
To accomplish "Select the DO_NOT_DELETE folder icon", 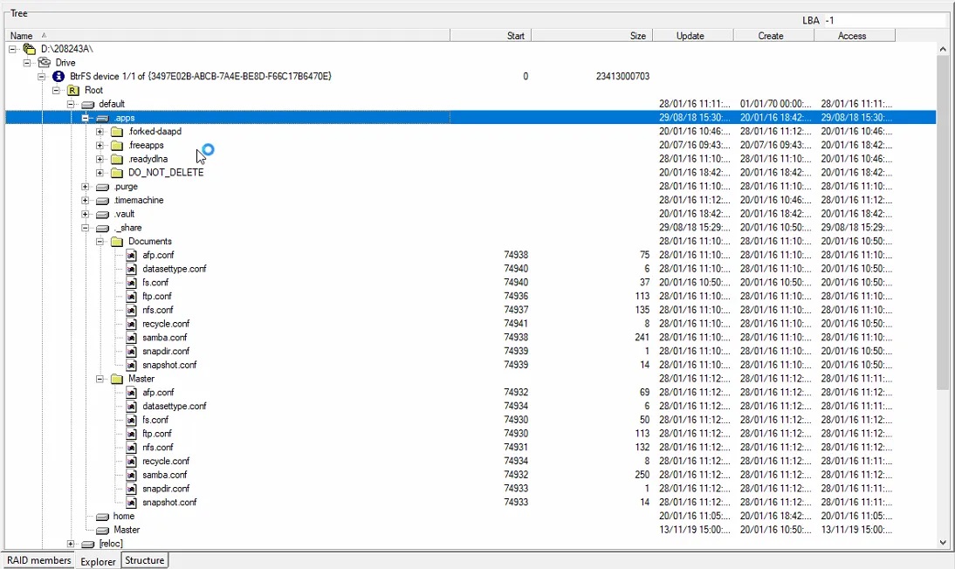I will [x=117, y=173].
